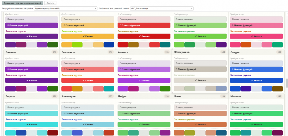The height and width of the screenshot is (136, 288).
Task: Pick the teal swatch in Земляника palette
Action: (109, 89)
